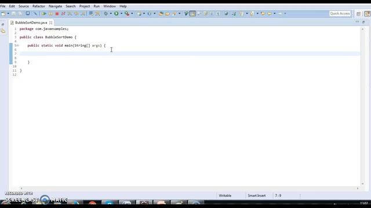Open the Window menu

pos(110,6)
